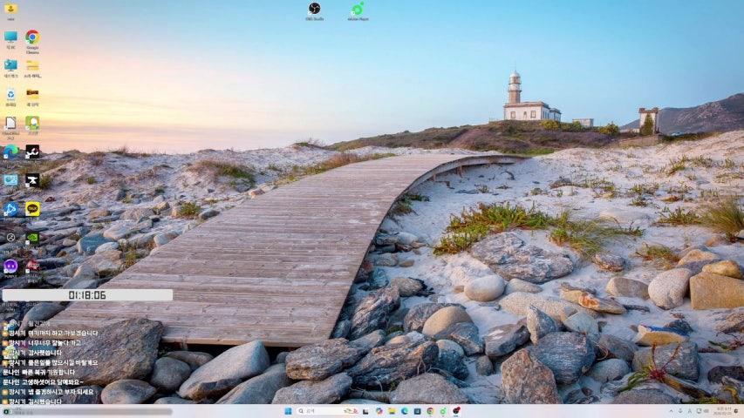Open the This PC desktop icon
744x418 pixels.
[10, 37]
